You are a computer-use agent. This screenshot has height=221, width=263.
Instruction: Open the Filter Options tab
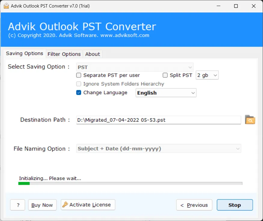[64, 54]
